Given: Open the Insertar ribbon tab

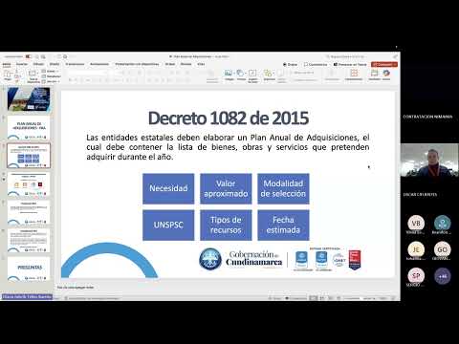Looking at the screenshot, I should point(22,64).
